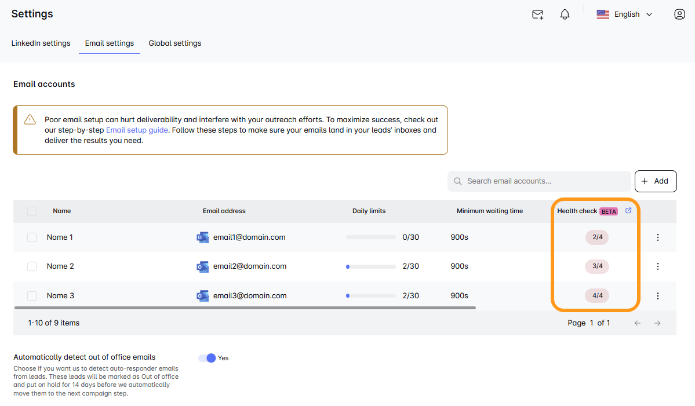Open the Email setup guide link
The width and height of the screenshot is (695, 406).
pos(137,130)
